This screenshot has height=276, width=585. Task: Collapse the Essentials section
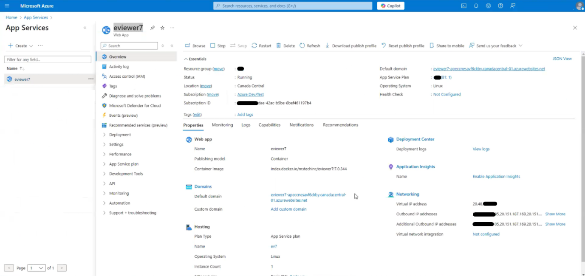click(188, 59)
